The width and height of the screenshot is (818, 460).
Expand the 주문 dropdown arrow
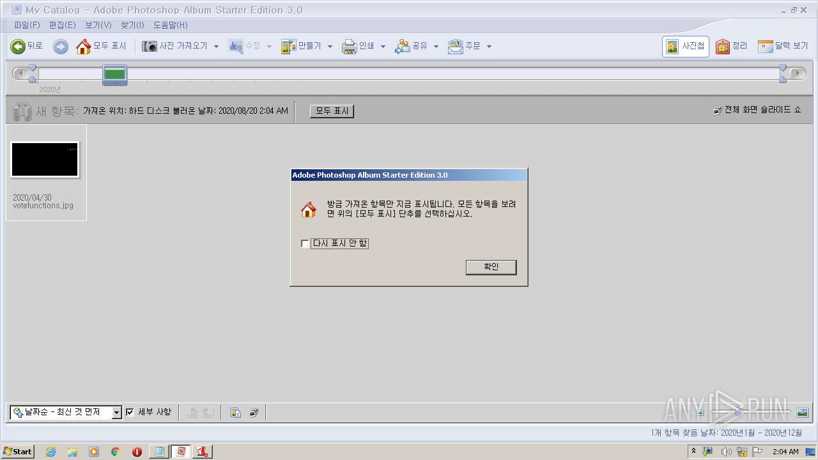point(489,46)
